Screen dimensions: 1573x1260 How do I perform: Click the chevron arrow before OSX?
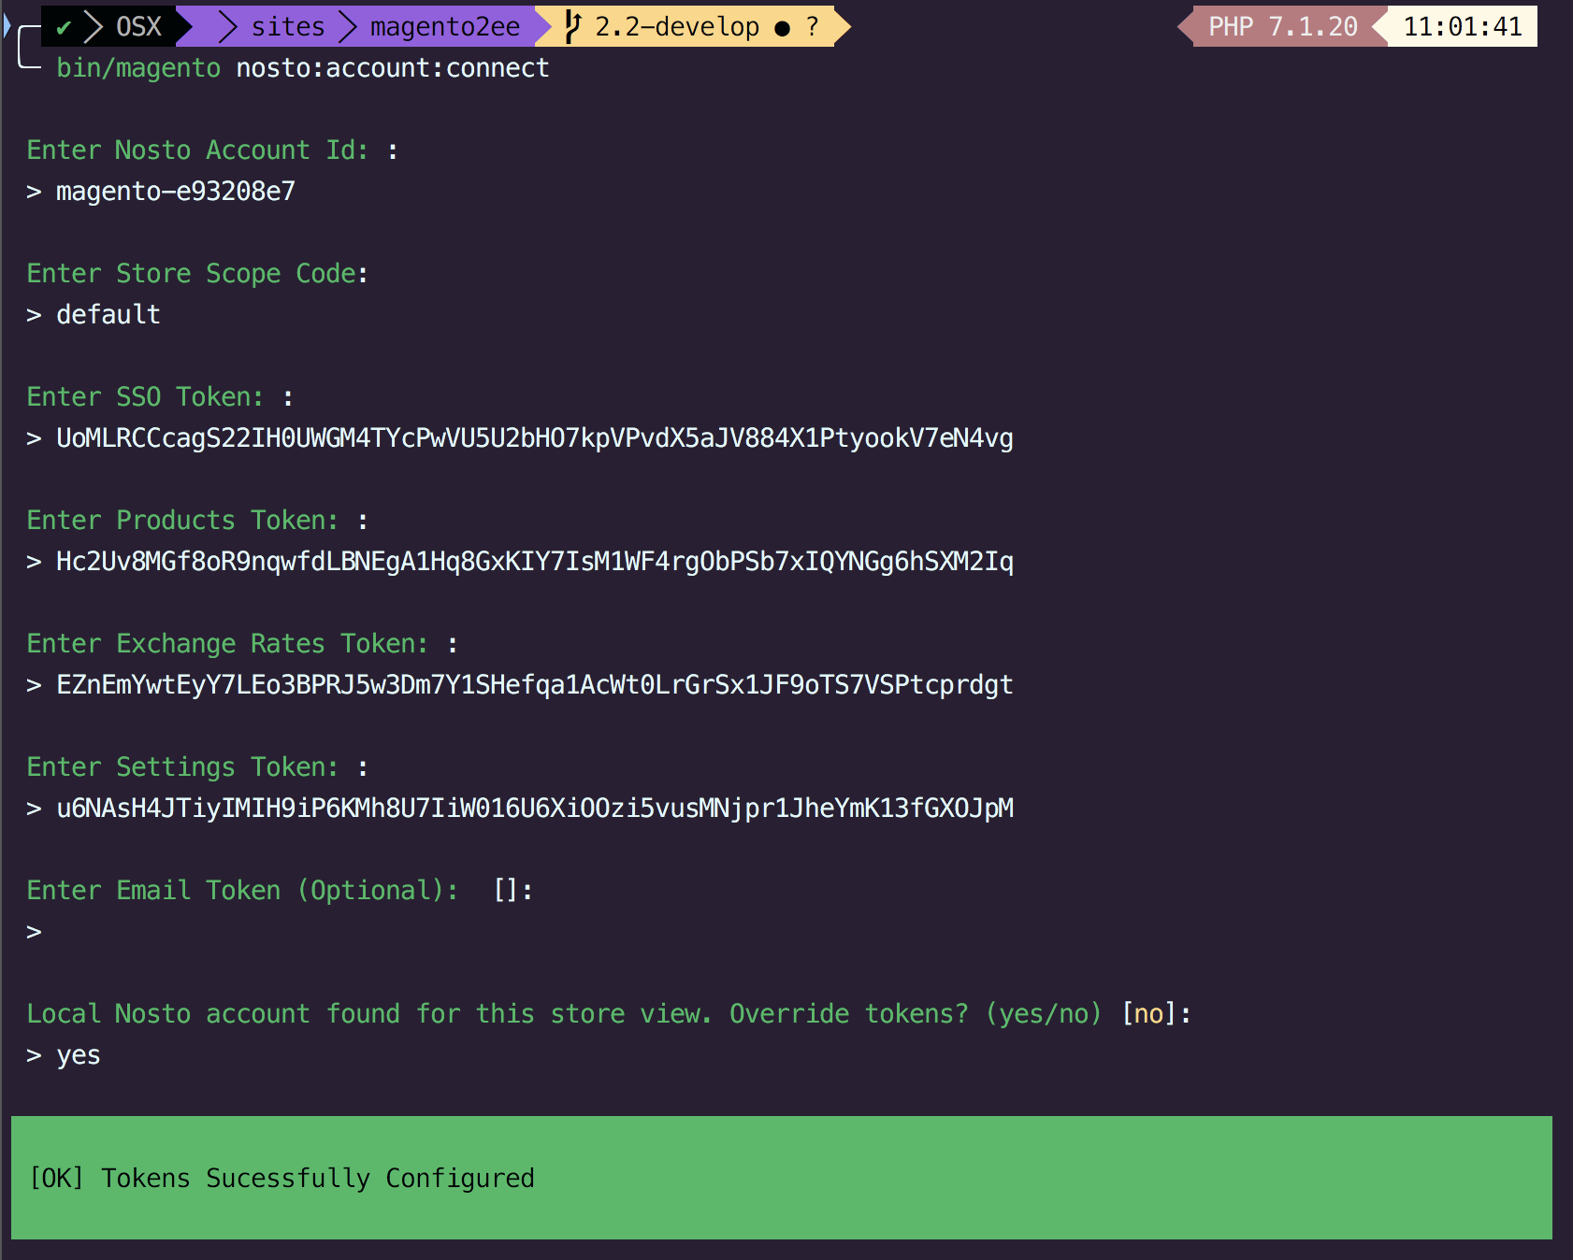(94, 27)
